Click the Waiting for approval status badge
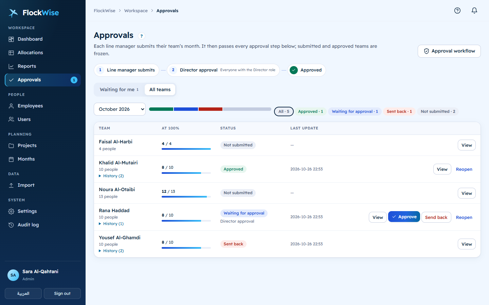The height and width of the screenshot is (305, 489). (x=244, y=213)
